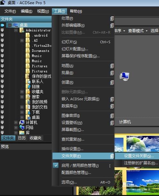159x196 pixels.
Task: Expand the .AS folder node
Action: click(x=22, y=40)
